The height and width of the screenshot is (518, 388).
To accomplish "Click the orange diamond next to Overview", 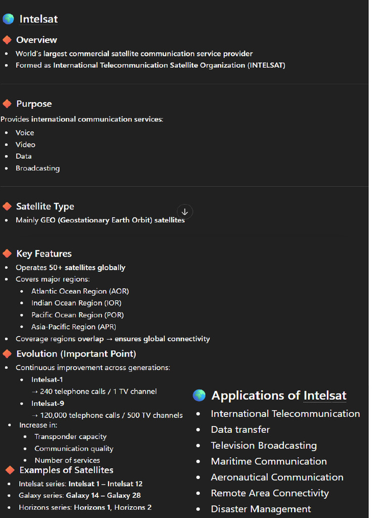I will click(7, 40).
